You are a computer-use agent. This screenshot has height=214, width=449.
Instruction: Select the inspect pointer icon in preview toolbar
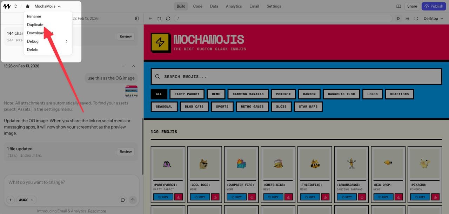point(398,18)
